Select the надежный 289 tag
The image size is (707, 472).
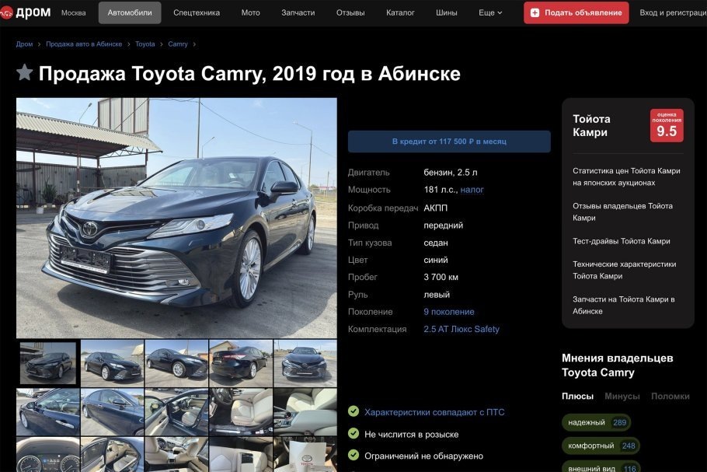(x=597, y=422)
